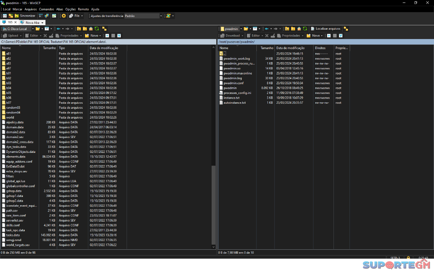Refresh the local panel
Screen dimensions: 434x271
coord(97,29)
